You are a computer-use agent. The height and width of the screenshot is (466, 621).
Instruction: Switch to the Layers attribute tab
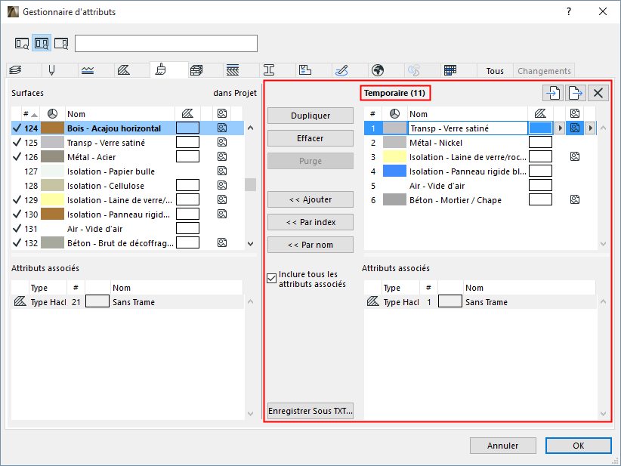coord(16,70)
